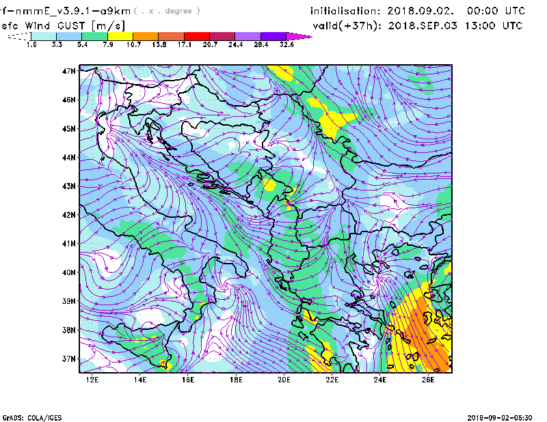Click the legend value 24.4
547x422 pixels.
pos(235,44)
